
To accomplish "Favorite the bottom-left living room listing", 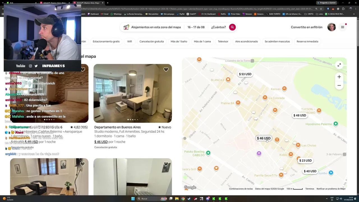I will tap(82, 164).
